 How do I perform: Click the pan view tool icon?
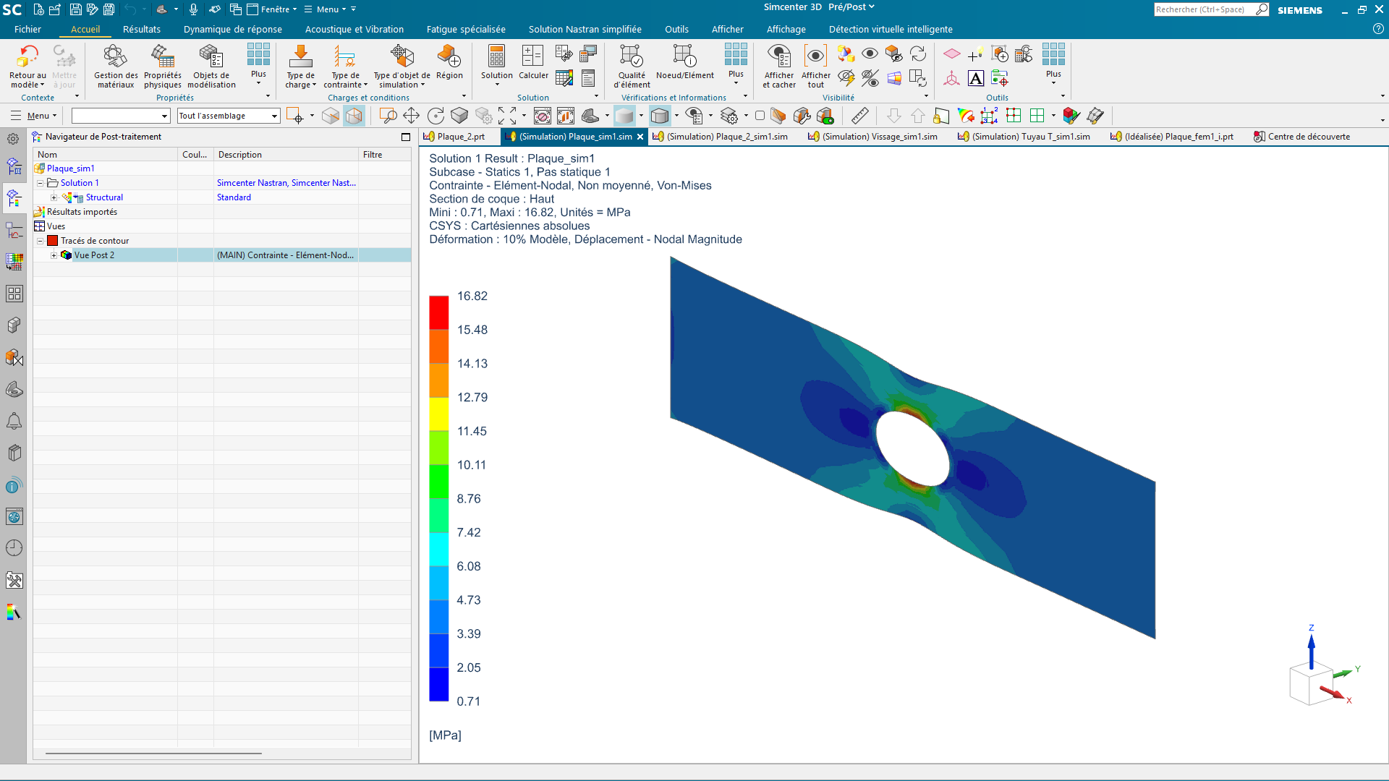[411, 116]
